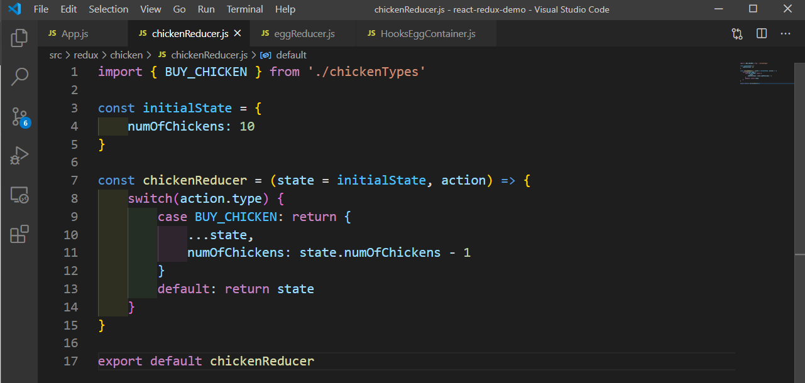Click the src breadcrumb segment

pos(55,55)
